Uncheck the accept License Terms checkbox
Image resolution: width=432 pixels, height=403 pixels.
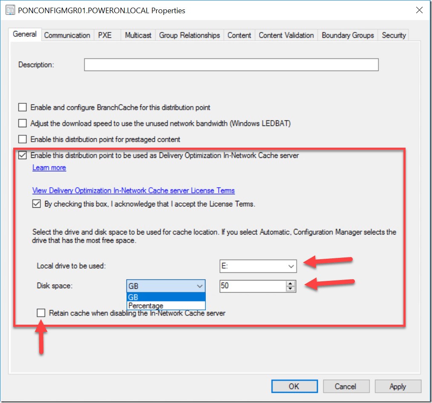click(x=37, y=204)
